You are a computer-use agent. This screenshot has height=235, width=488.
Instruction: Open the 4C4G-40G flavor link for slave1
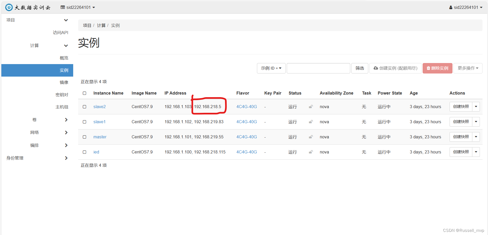click(x=246, y=122)
